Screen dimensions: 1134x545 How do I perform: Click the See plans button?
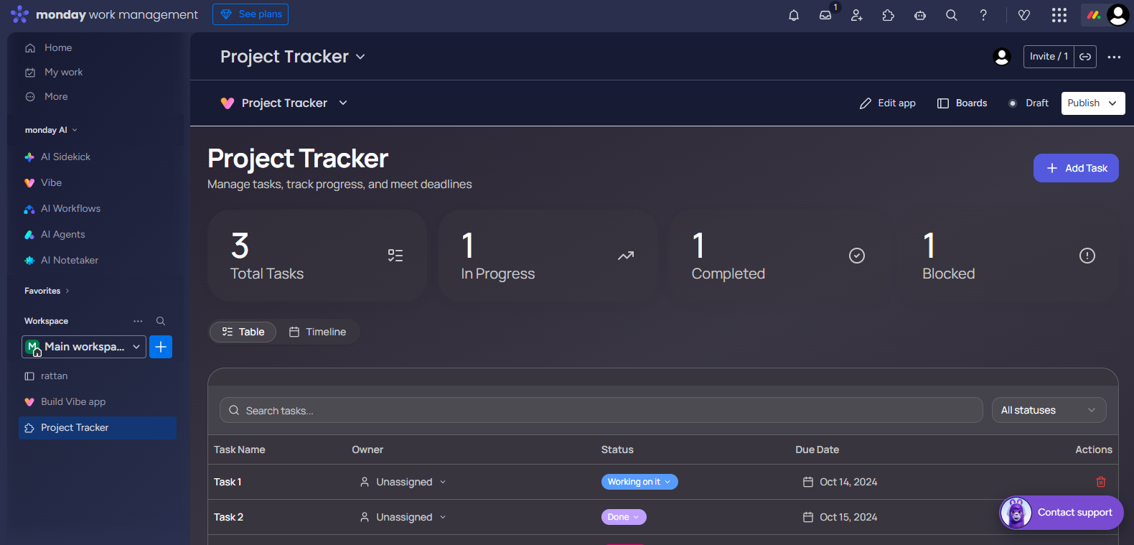(250, 14)
